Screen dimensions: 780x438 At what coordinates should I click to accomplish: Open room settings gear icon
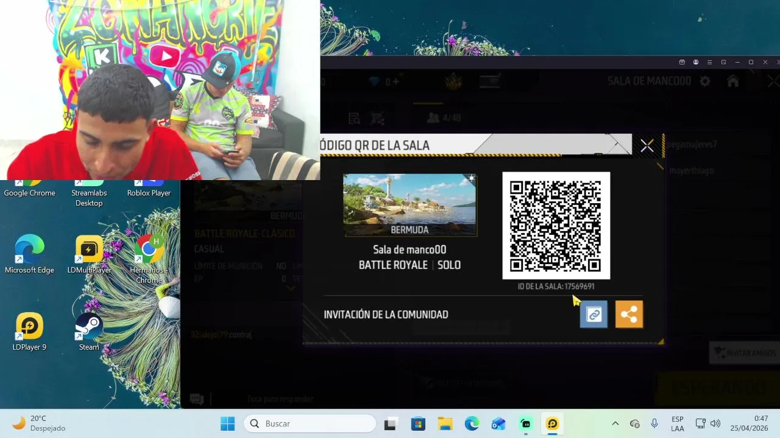click(x=705, y=81)
